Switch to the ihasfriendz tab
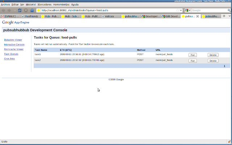This screenshot has width=232, height=145. pos(30,16)
